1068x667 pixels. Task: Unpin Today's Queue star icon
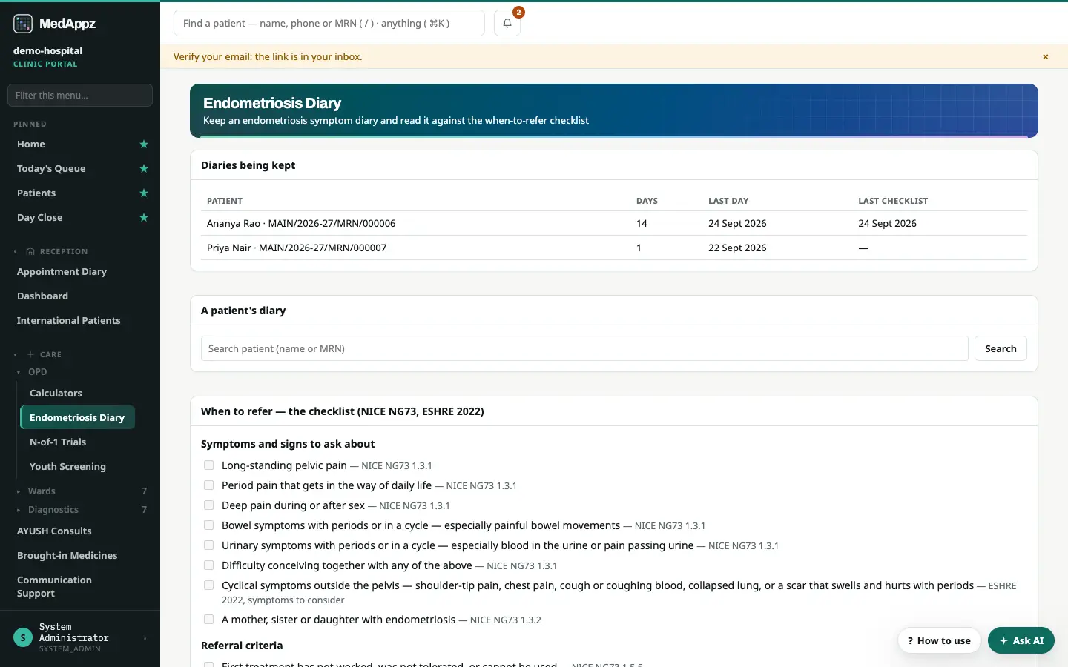(144, 169)
